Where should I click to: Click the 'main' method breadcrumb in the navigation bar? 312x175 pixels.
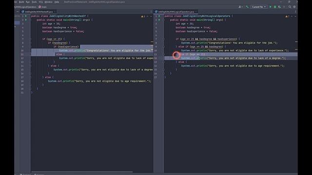click(42, 7)
